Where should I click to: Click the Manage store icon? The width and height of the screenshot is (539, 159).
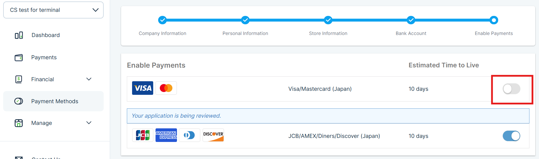pyautogui.click(x=19, y=123)
